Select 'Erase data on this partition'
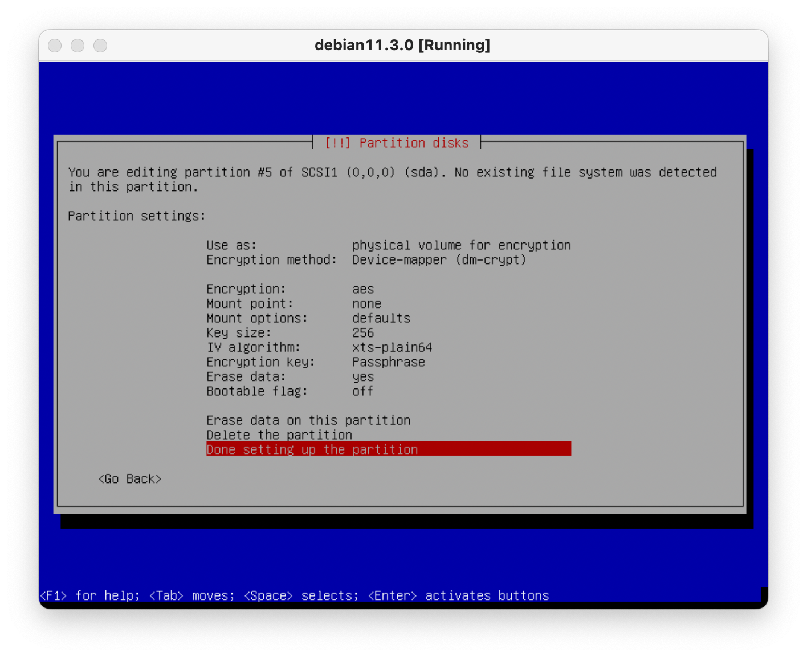 [308, 420]
